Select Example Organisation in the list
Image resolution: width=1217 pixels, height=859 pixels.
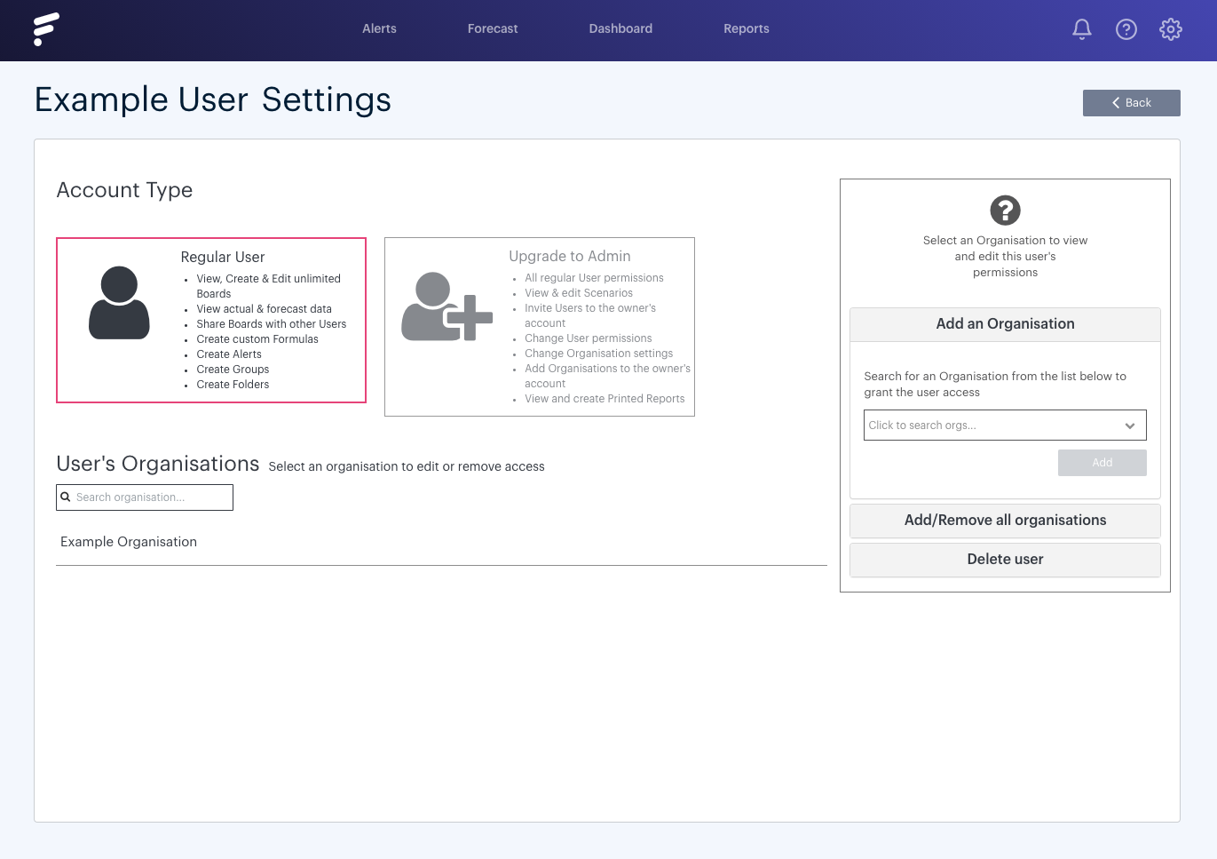pos(129,542)
